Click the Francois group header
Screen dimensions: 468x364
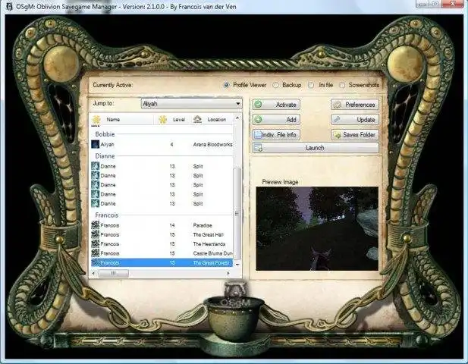pyautogui.click(x=106, y=215)
